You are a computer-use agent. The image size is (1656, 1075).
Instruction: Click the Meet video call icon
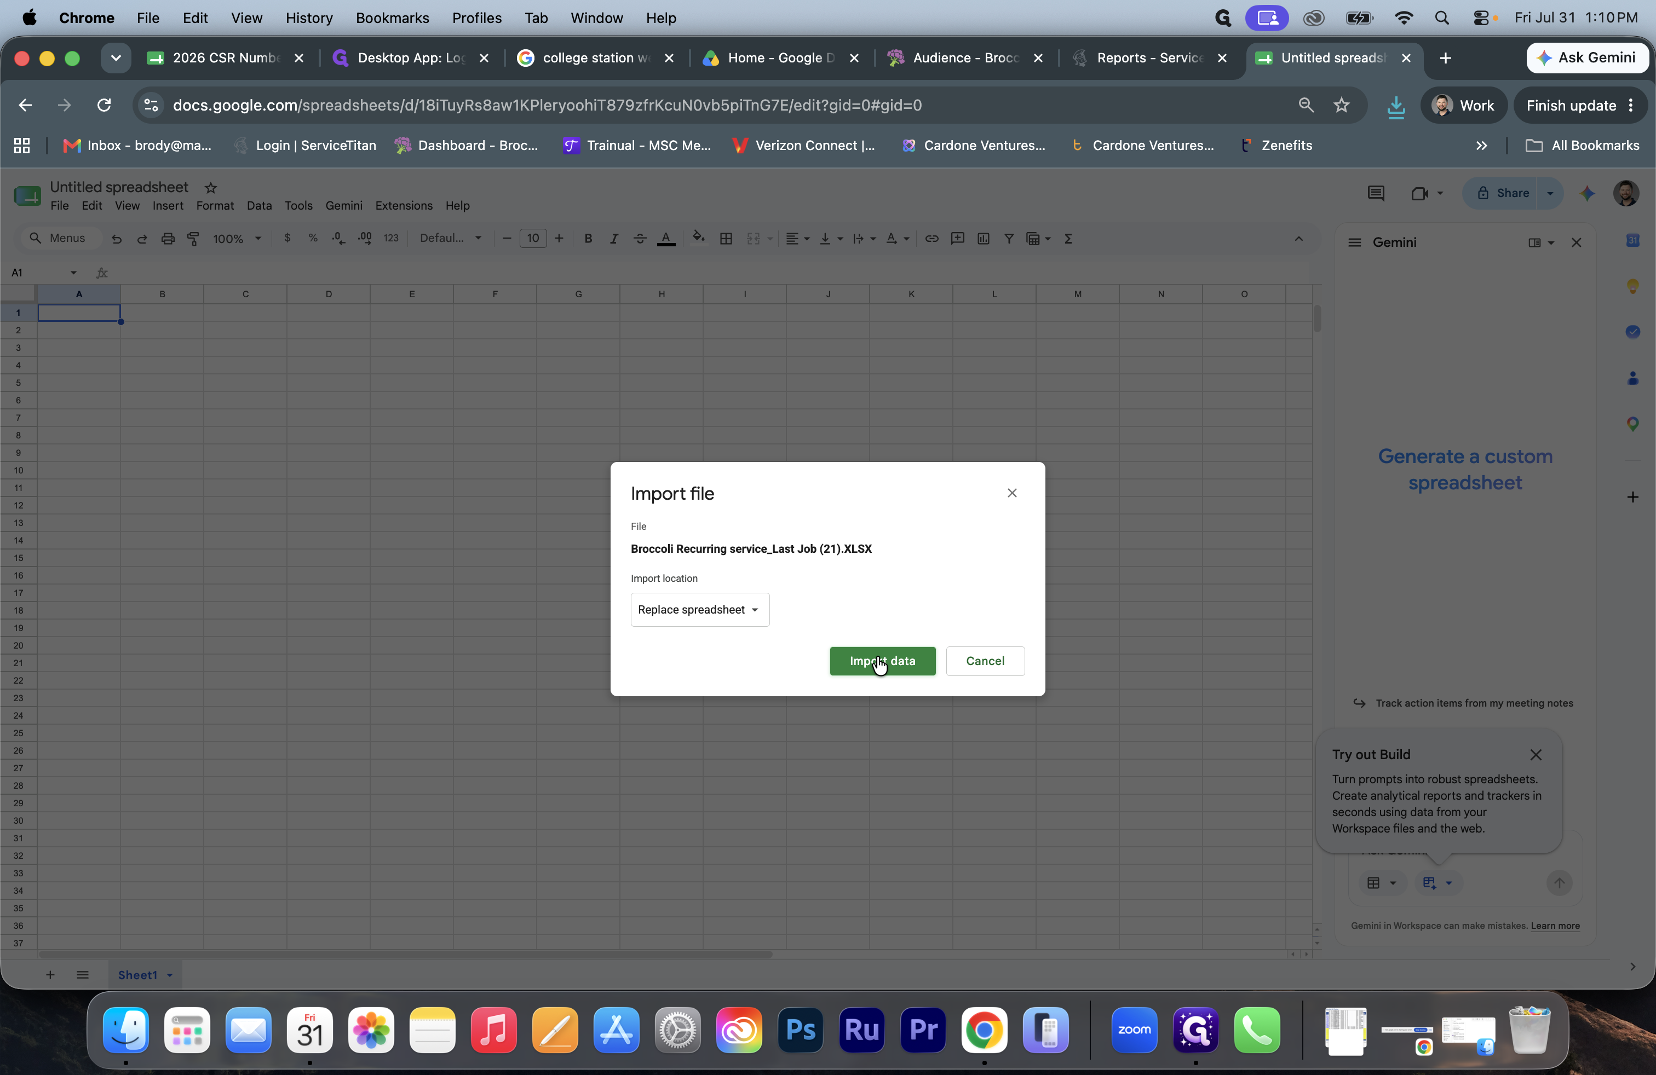[x=1419, y=193]
